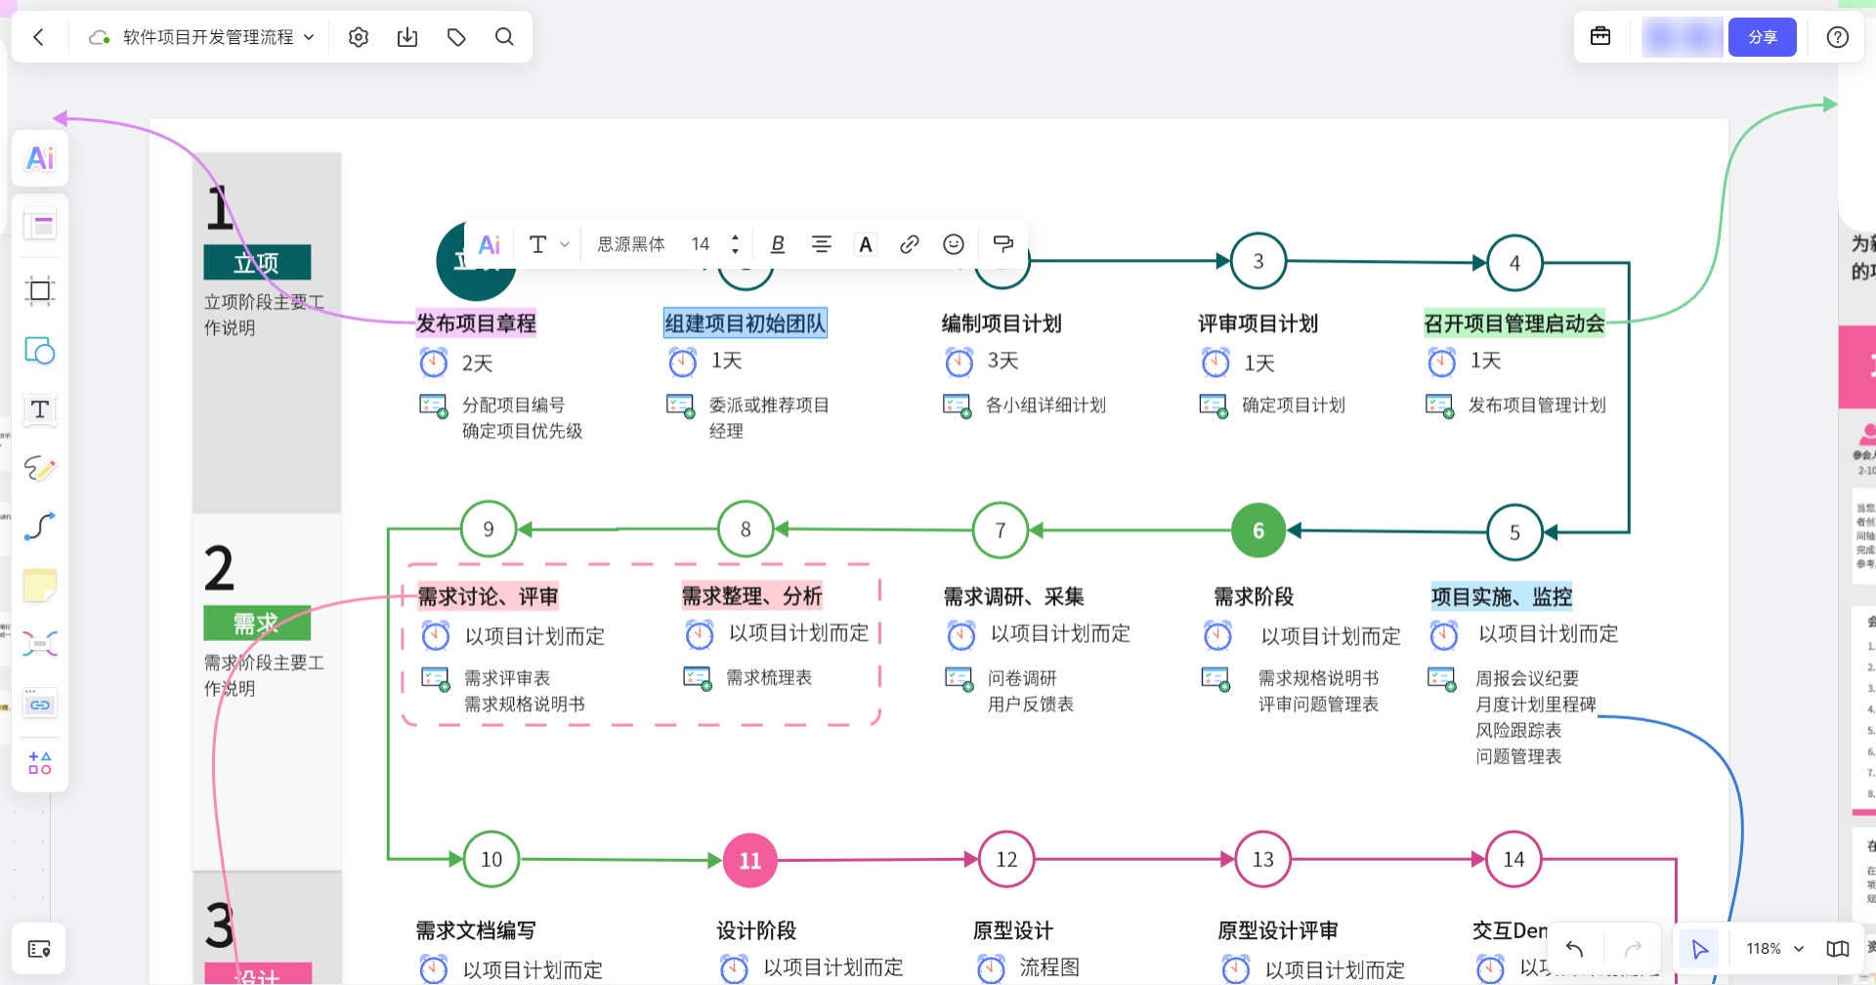The height and width of the screenshot is (985, 1876).
Task: Pick the pencil drawing tool
Action: tap(39, 468)
